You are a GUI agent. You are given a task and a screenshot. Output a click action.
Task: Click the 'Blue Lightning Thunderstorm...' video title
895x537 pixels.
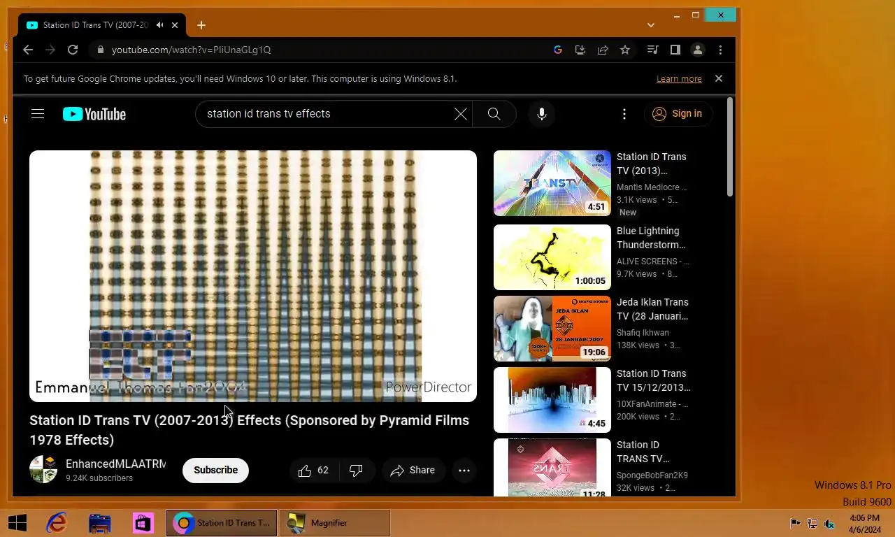click(651, 238)
